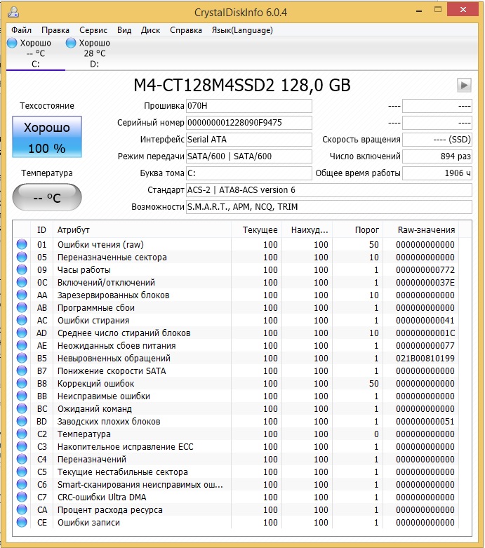Viewport: 485px width, 548px height.
Task: Open the Диск menu
Action: (150, 30)
